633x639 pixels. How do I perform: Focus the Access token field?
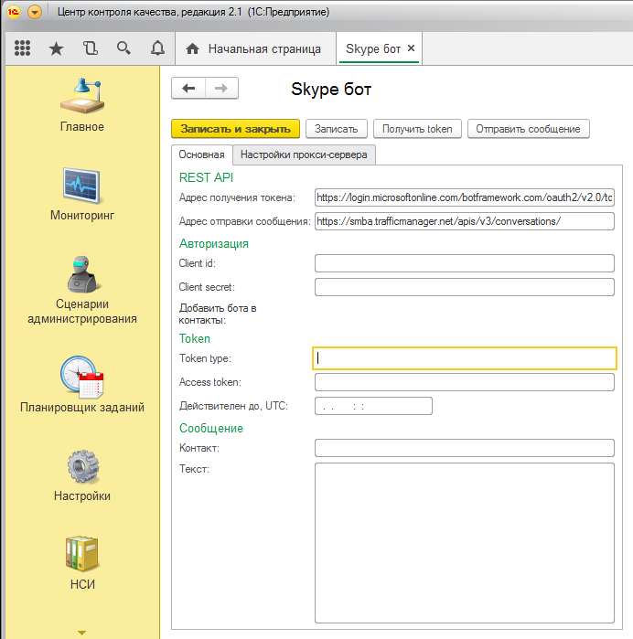coord(465,382)
